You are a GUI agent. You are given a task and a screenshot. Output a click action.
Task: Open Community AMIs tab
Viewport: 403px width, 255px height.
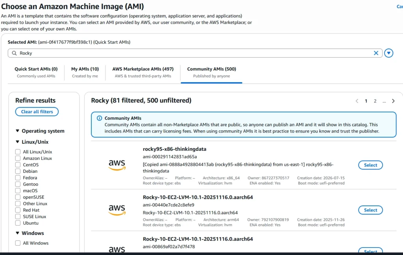[x=211, y=72]
